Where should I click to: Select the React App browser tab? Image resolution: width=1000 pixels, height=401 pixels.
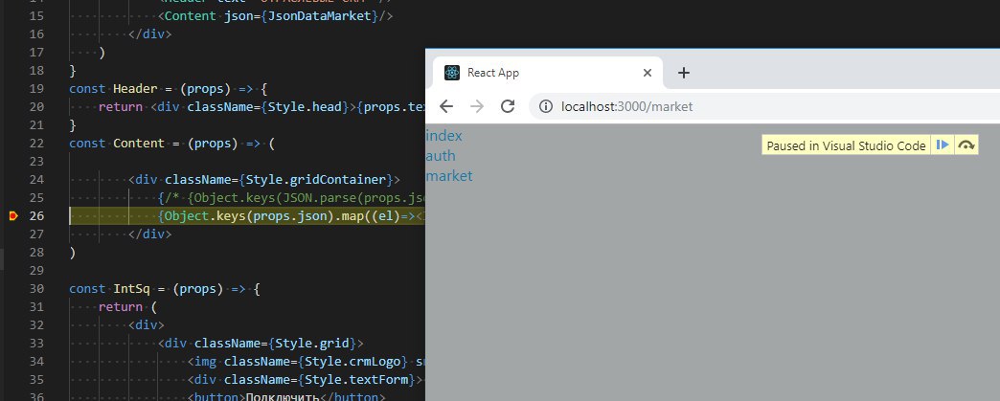pos(548,73)
